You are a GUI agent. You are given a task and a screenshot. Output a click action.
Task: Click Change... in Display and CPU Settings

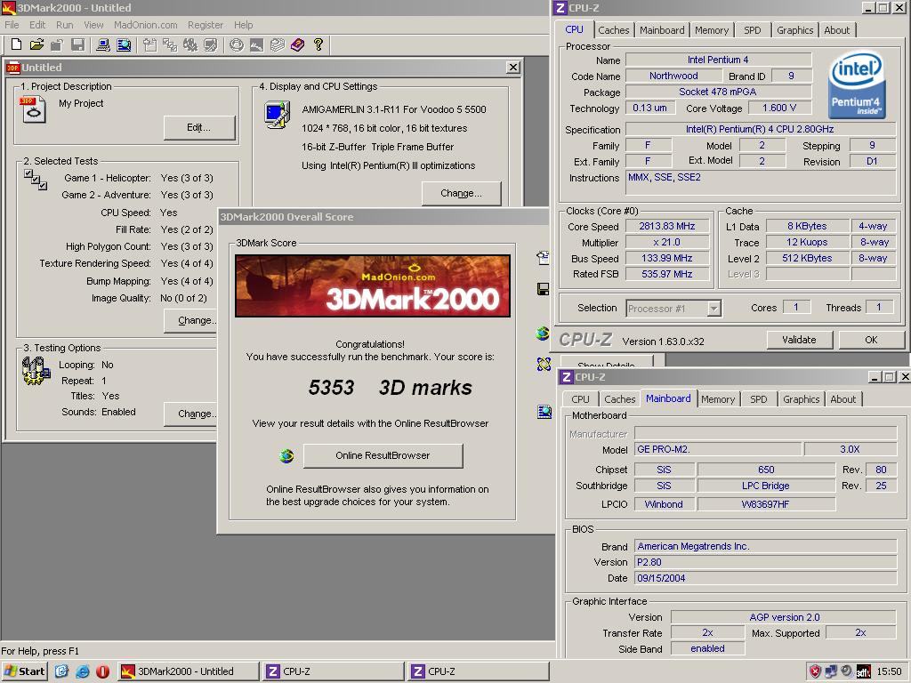click(462, 193)
